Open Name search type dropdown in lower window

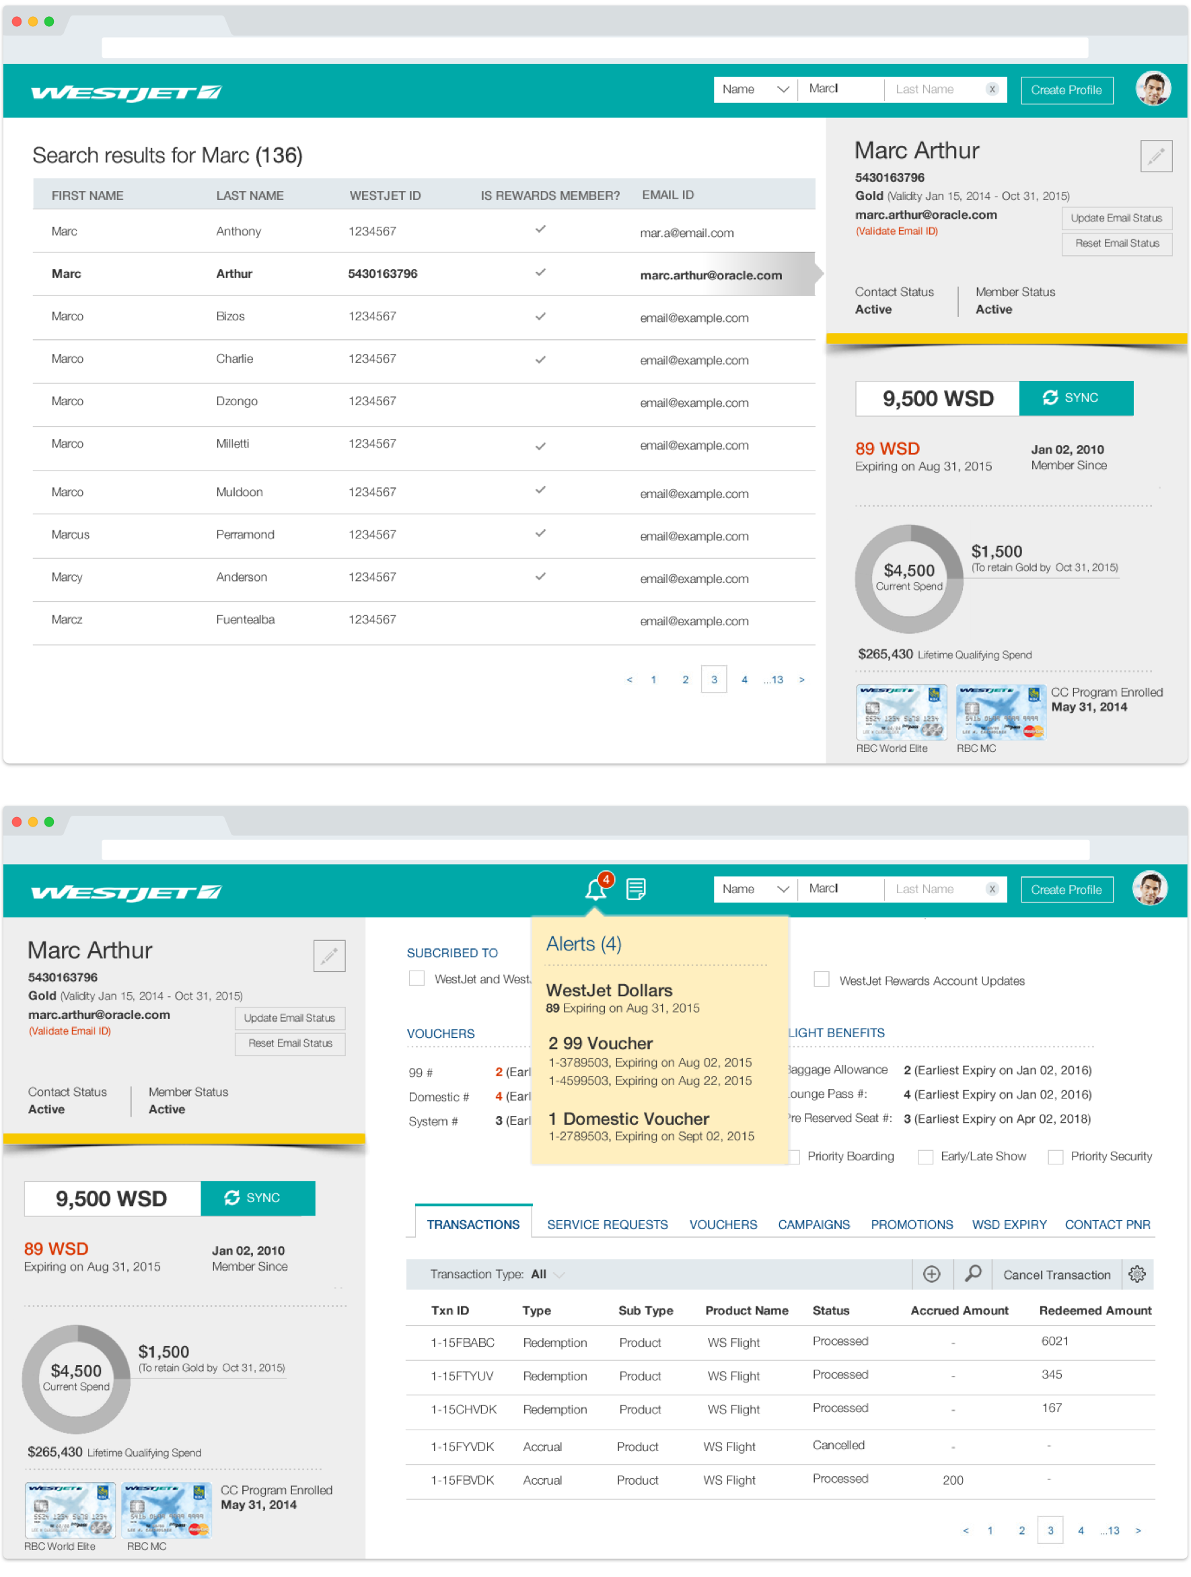pyautogui.click(x=756, y=889)
